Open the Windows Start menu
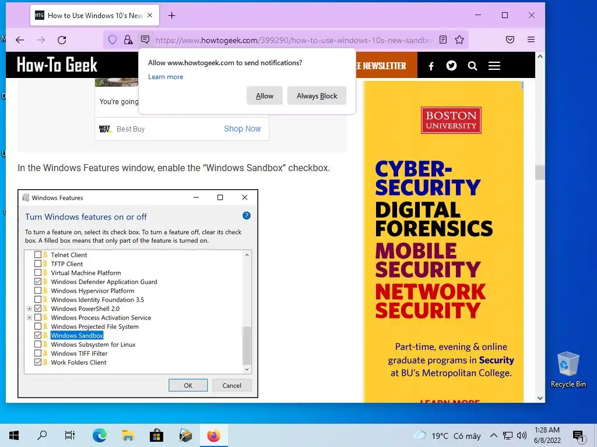 coord(14,435)
